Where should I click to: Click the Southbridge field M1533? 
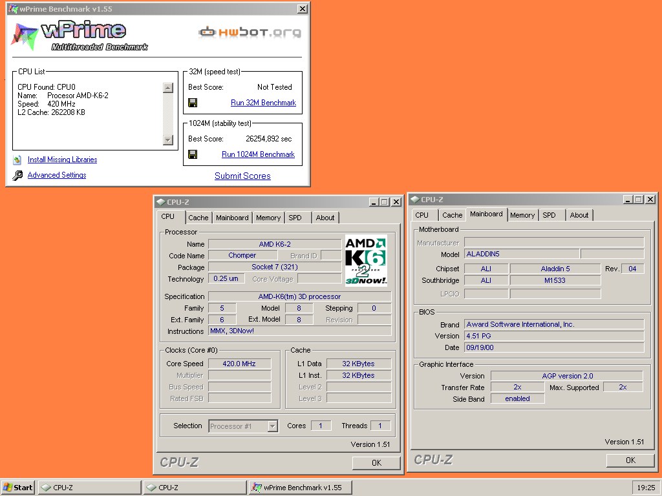click(x=555, y=280)
